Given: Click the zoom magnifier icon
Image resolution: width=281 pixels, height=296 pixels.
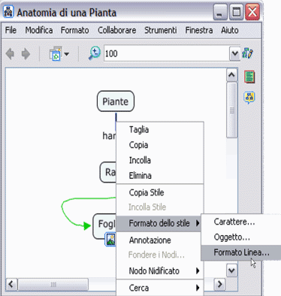Looking at the screenshot, I should coord(95,53).
